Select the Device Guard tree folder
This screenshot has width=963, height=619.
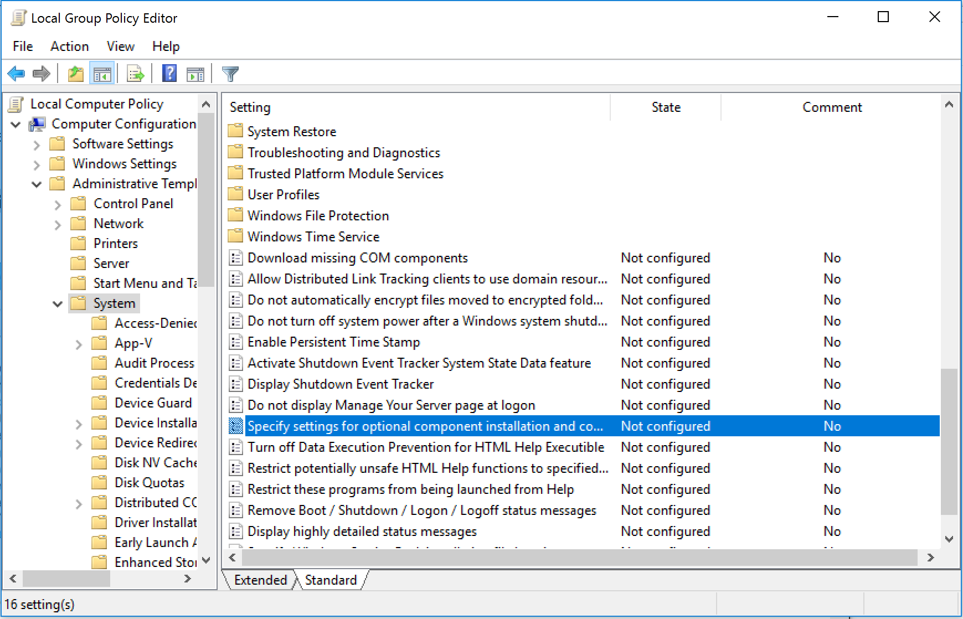(x=153, y=403)
